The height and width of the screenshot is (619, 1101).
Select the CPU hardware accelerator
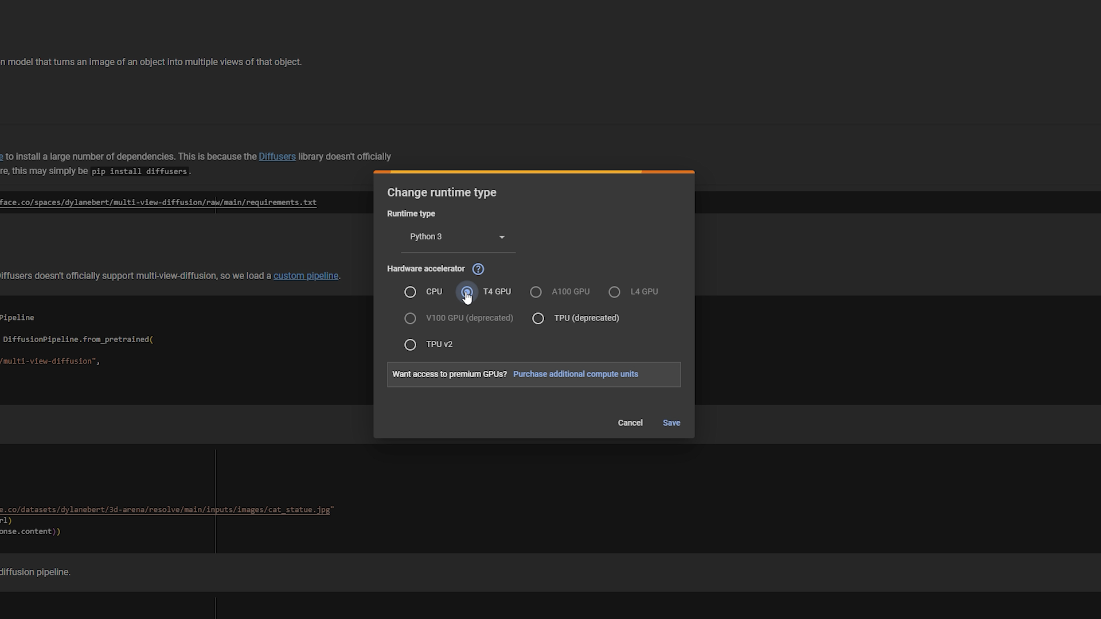pyautogui.click(x=410, y=292)
